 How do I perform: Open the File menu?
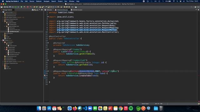click(x=22, y=1)
